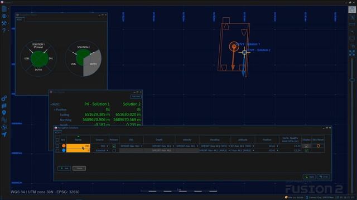The width and height of the screenshot is (357, 200).
Task: Open Position dropdown in first row
Action: pos(267,146)
